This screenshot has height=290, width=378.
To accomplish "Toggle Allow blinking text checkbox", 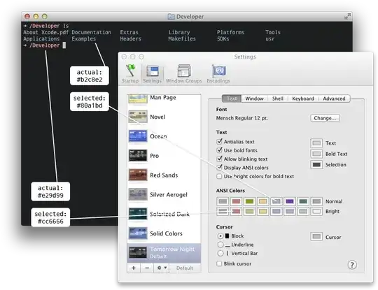I will click(x=219, y=159).
